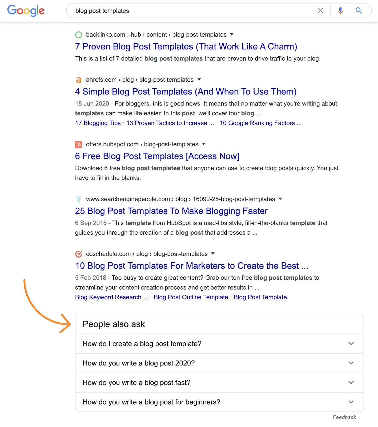Start voice search with microphone icon

(x=340, y=11)
